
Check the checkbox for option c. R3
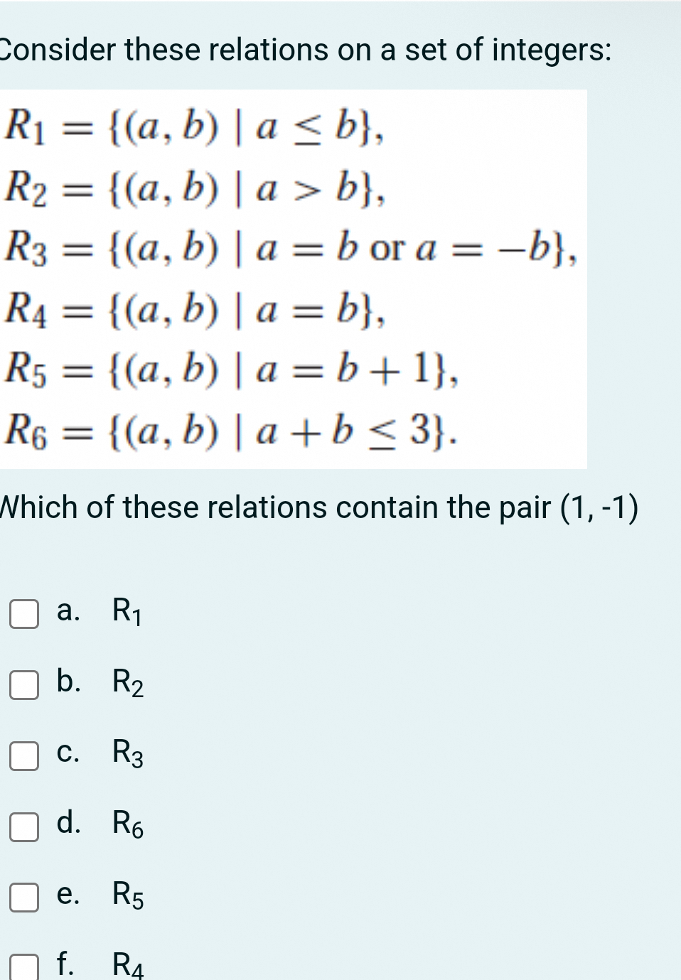(x=23, y=756)
